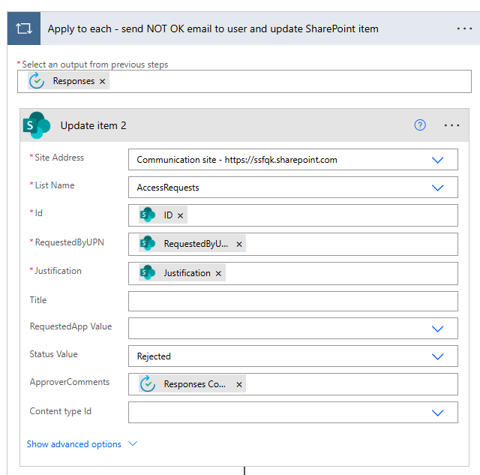Click the AccessRequests list name value

pos(168,188)
